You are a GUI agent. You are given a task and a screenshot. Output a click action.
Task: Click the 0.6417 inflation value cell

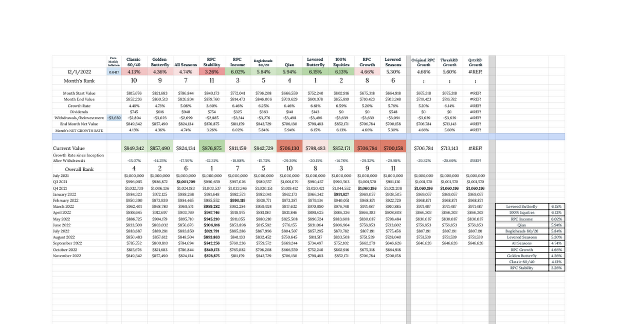click(x=114, y=73)
